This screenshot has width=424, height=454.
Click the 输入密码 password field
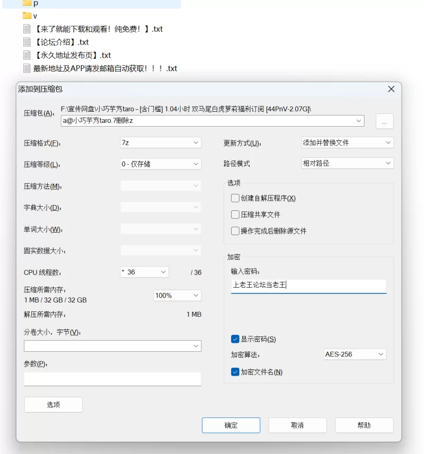309,286
